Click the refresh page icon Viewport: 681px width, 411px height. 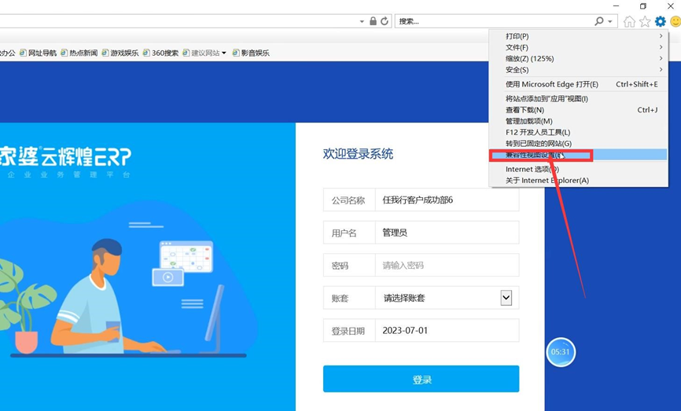(x=385, y=21)
